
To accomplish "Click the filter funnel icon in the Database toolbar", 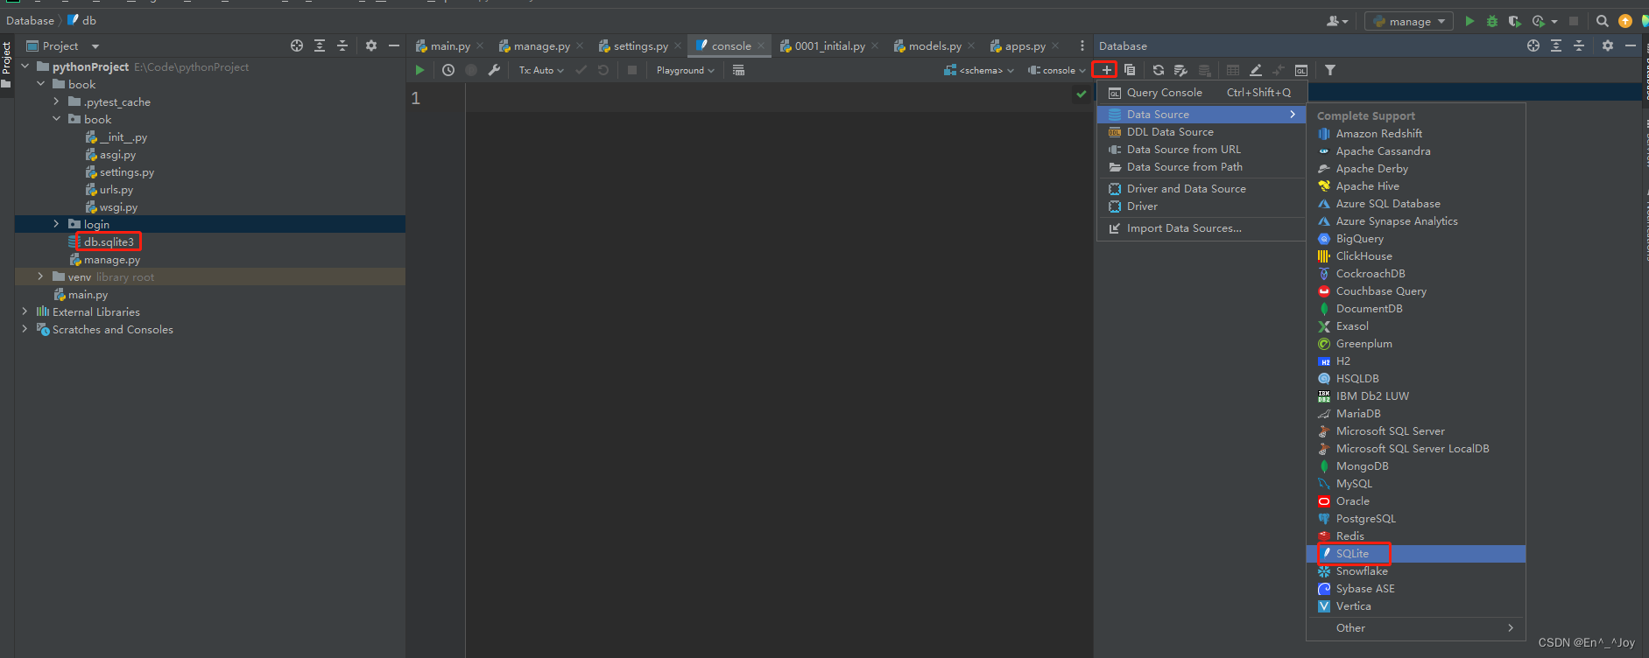I will [1330, 70].
